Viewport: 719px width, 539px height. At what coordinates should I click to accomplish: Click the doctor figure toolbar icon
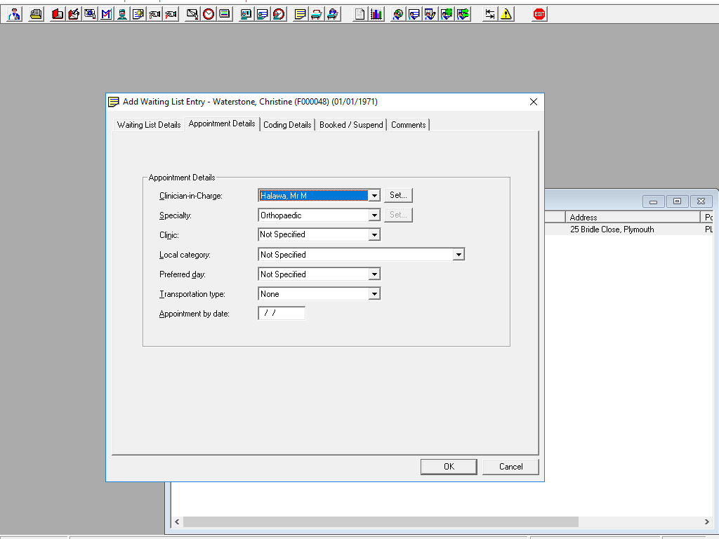(14, 14)
